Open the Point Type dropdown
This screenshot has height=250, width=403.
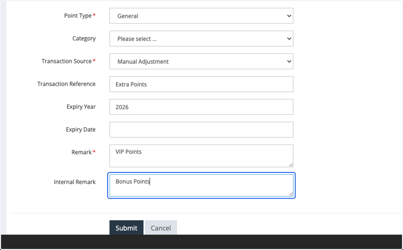pos(201,16)
